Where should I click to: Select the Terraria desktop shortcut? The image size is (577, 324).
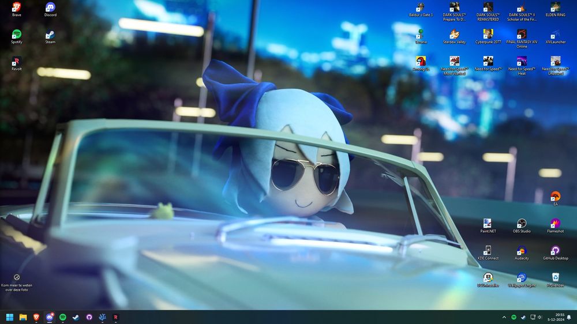(421, 36)
